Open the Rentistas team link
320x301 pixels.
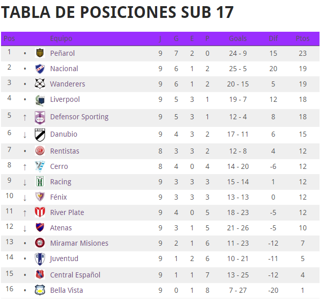65,151
